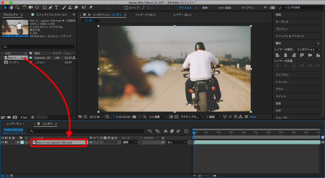325x178 pixels.
Task: Open the 1/3 画質 resolution dropdown
Action: pyautogui.click(x=158, y=117)
